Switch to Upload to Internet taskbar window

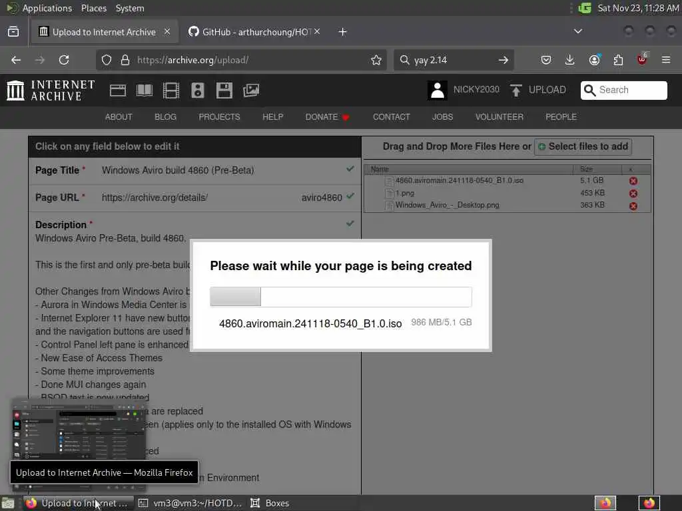click(79, 503)
